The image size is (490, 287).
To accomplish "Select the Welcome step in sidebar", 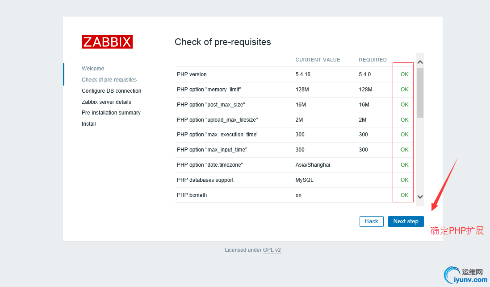I will pos(93,69).
